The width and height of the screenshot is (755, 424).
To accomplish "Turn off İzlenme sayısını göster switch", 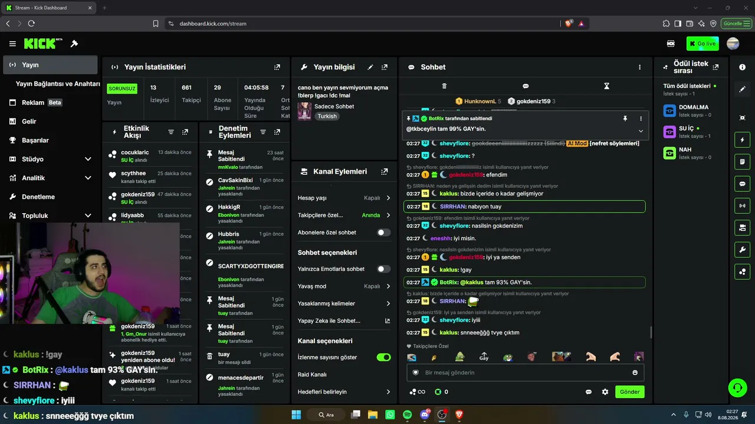I will [384, 357].
